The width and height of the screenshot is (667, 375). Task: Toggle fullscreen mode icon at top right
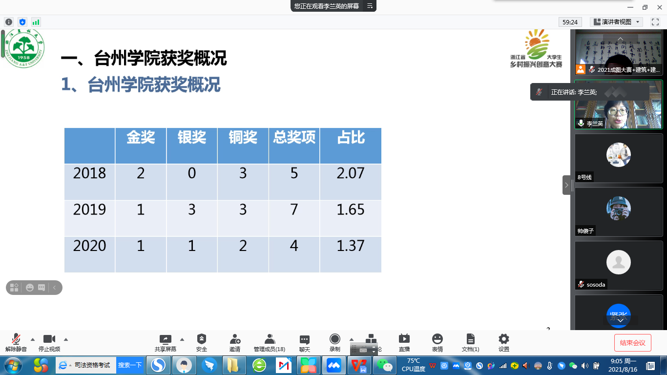pos(655,22)
